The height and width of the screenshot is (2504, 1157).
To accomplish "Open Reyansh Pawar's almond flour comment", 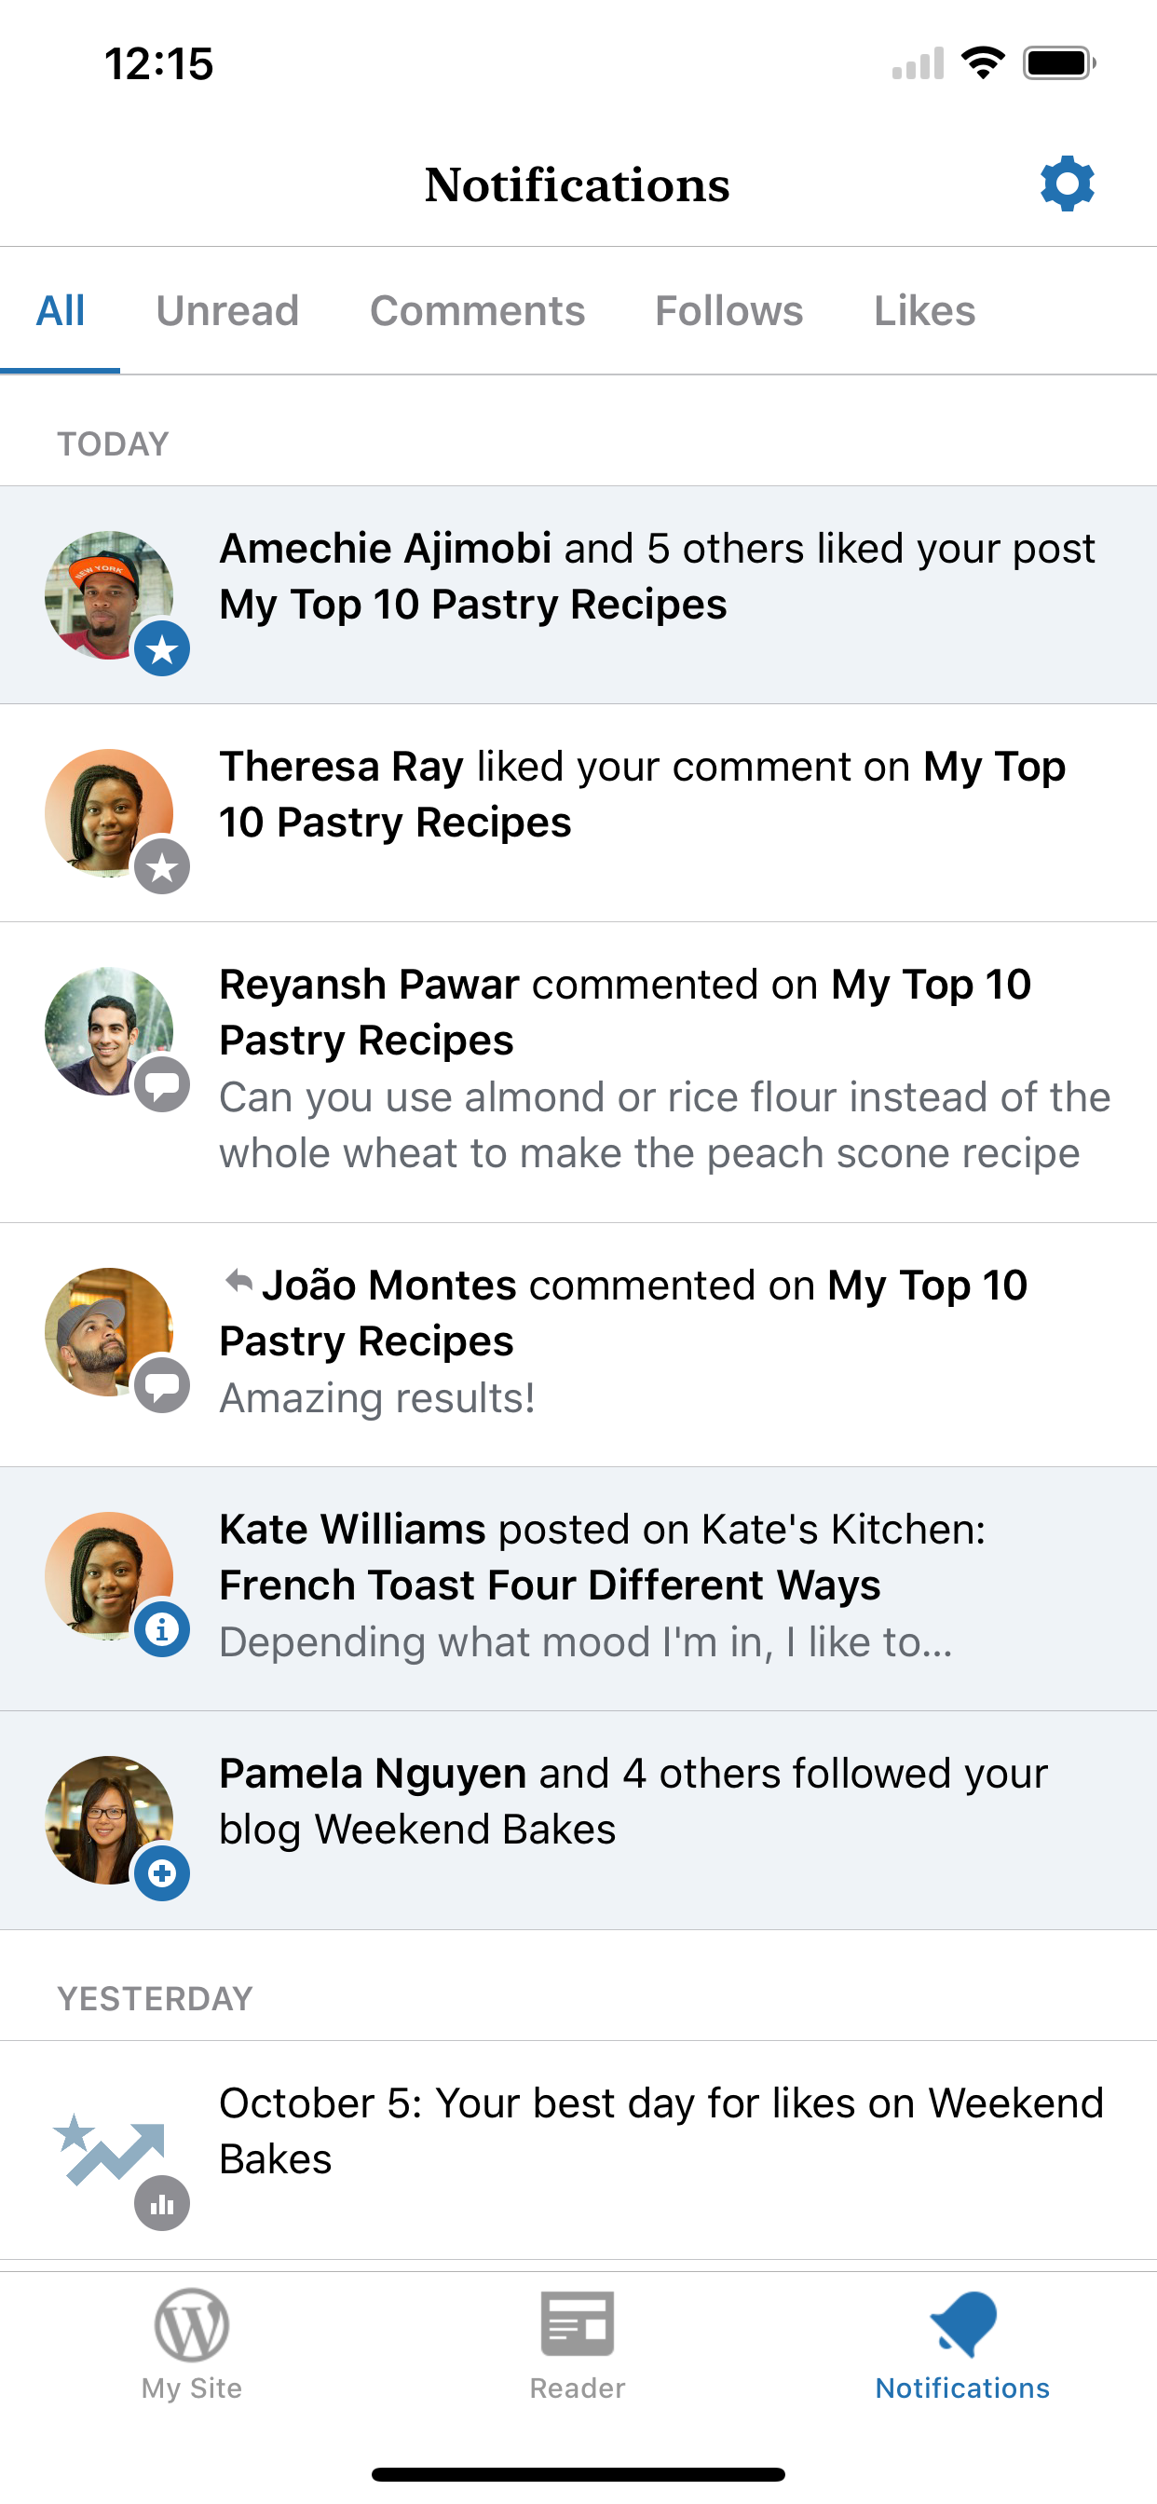I will (578, 1072).
